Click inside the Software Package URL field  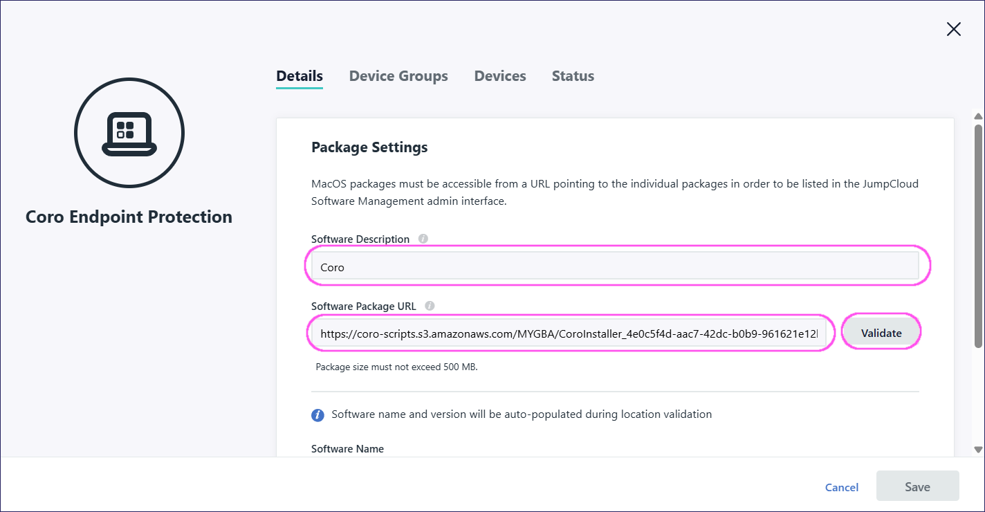(x=567, y=333)
